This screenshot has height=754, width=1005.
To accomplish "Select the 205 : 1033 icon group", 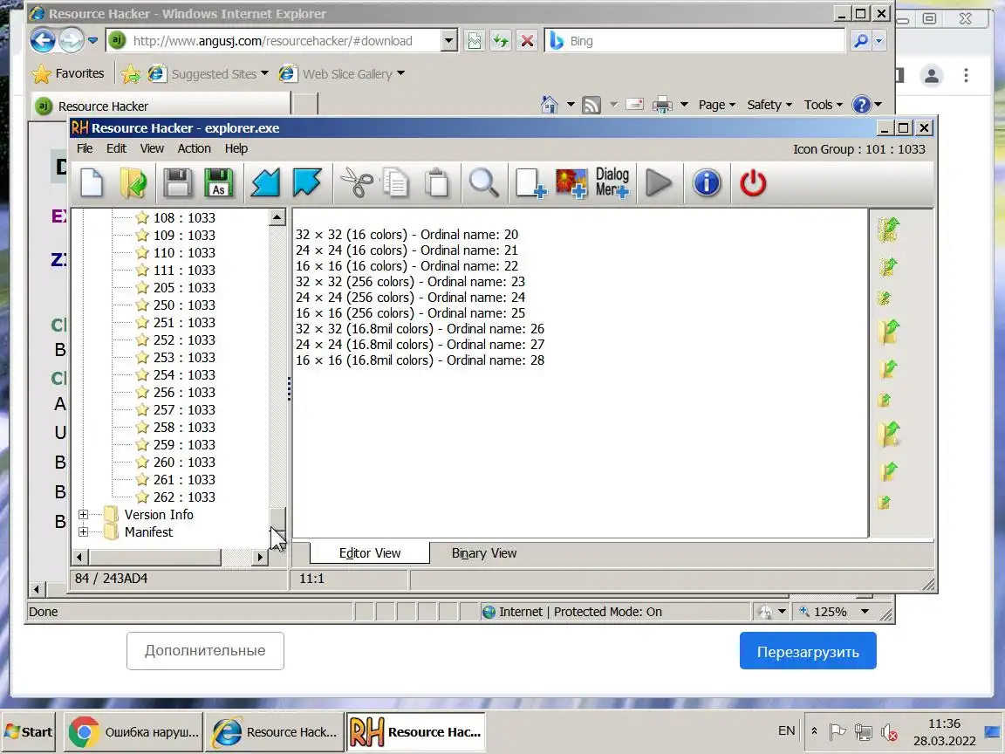I will (x=184, y=287).
